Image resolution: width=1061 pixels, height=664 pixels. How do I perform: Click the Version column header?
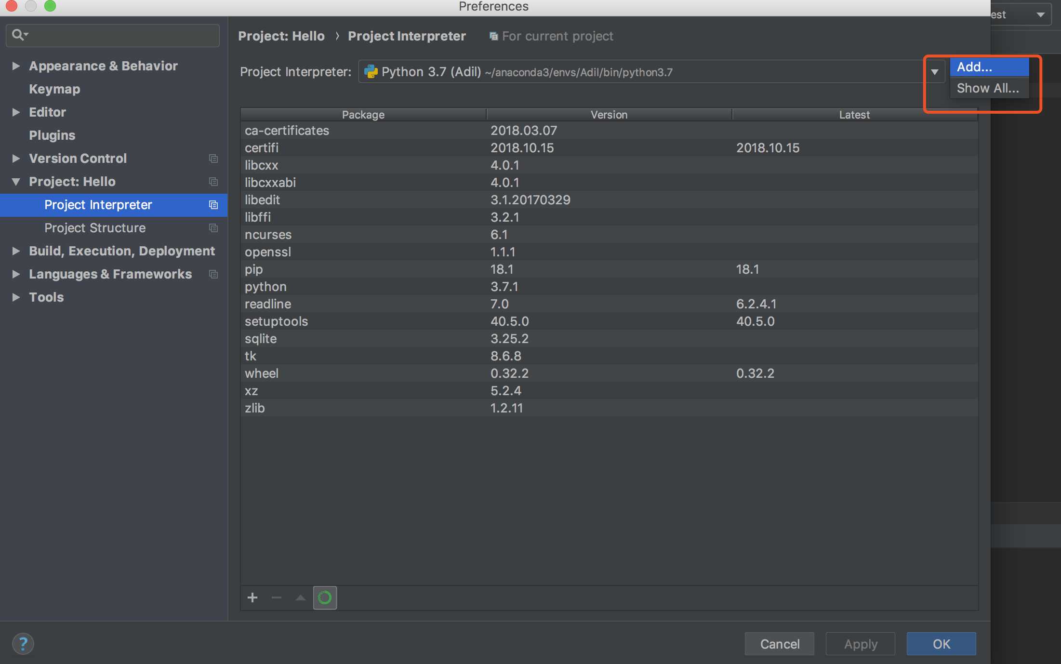point(609,115)
